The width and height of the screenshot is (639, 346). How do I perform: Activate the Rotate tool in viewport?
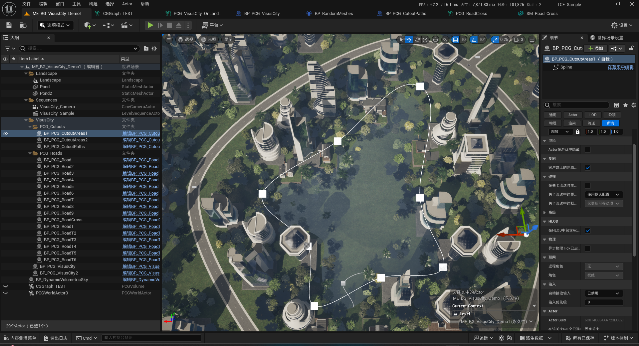tap(417, 40)
